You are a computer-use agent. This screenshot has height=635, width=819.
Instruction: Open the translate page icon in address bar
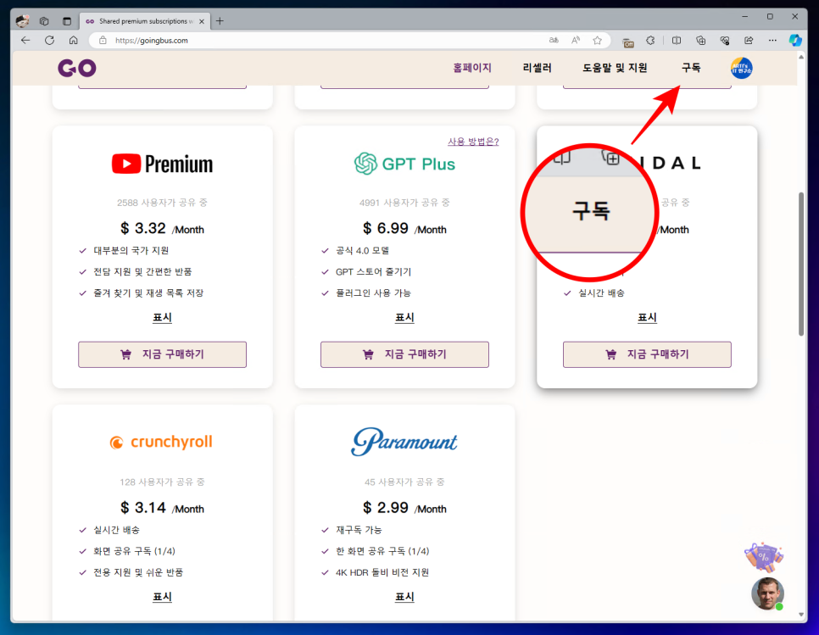click(x=554, y=40)
